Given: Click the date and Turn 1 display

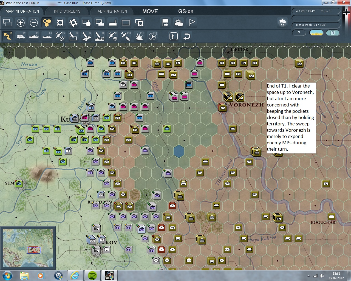Looking at the screenshot, I should point(316,11).
